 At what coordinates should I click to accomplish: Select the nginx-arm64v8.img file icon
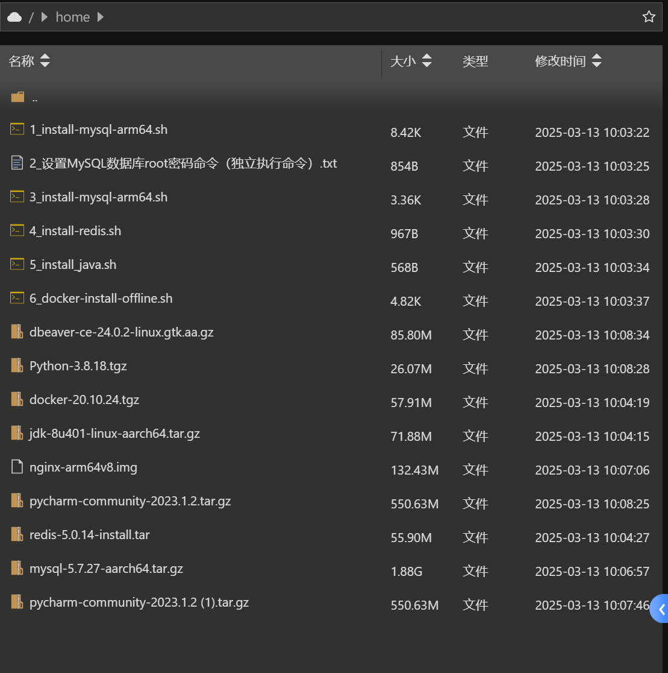tap(17, 467)
